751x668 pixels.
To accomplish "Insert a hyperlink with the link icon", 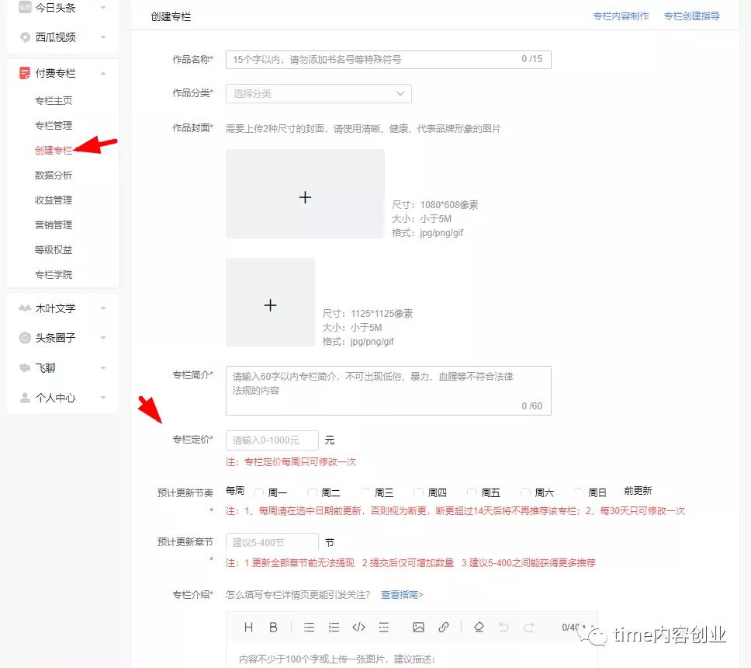I will point(443,627).
